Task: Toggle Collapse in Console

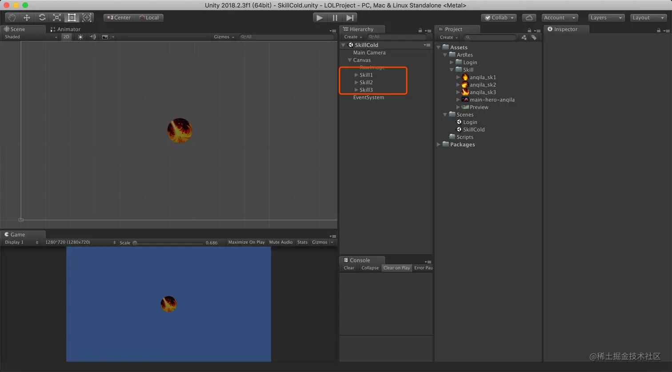Action: [x=370, y=268]
